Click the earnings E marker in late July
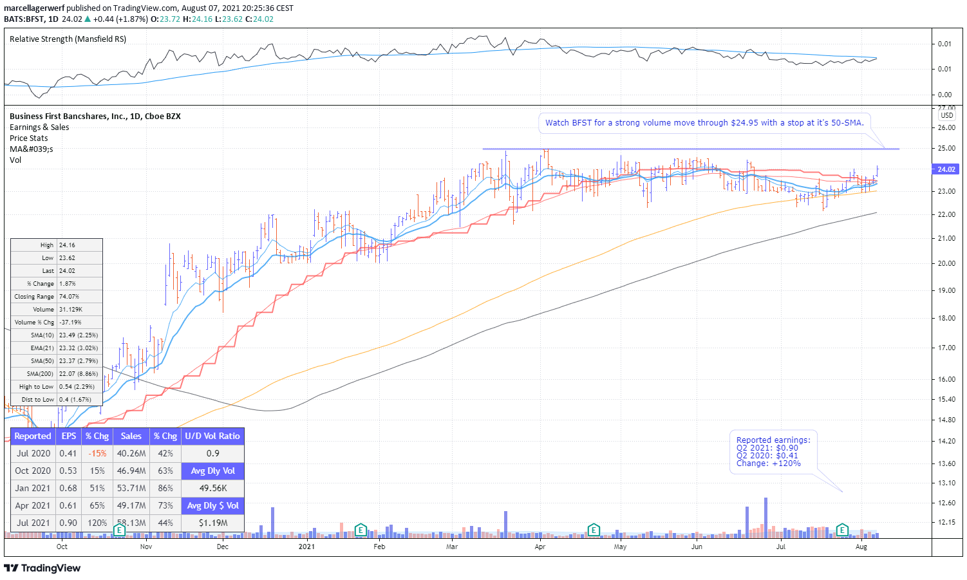The width and height of the screenshot is (967, 580). 842,530
